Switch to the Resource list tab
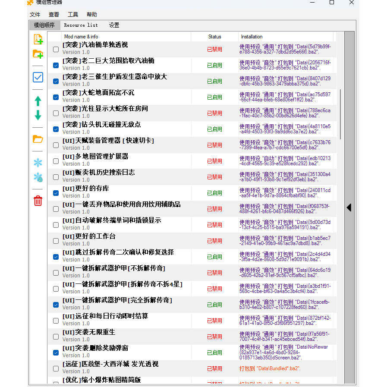 [x=81, y=25]
